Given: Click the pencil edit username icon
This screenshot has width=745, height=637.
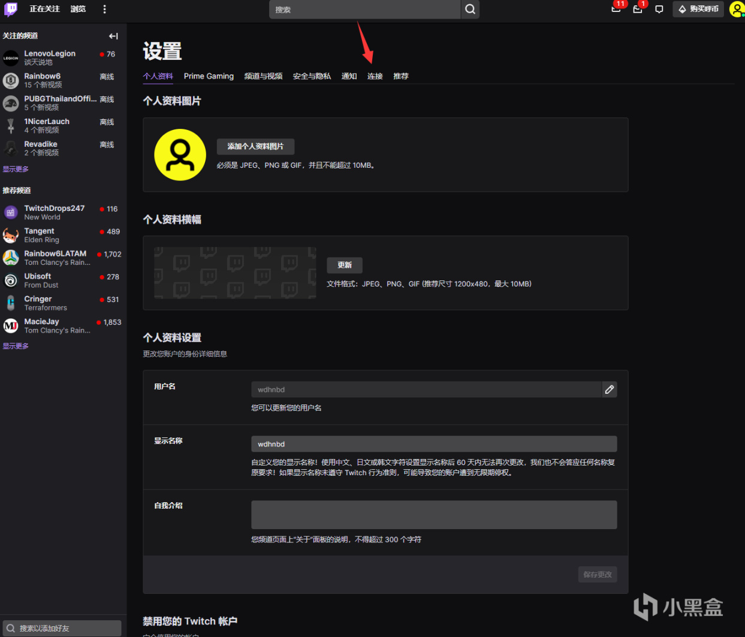Looking at the screenshot, I should coord(610,390).
